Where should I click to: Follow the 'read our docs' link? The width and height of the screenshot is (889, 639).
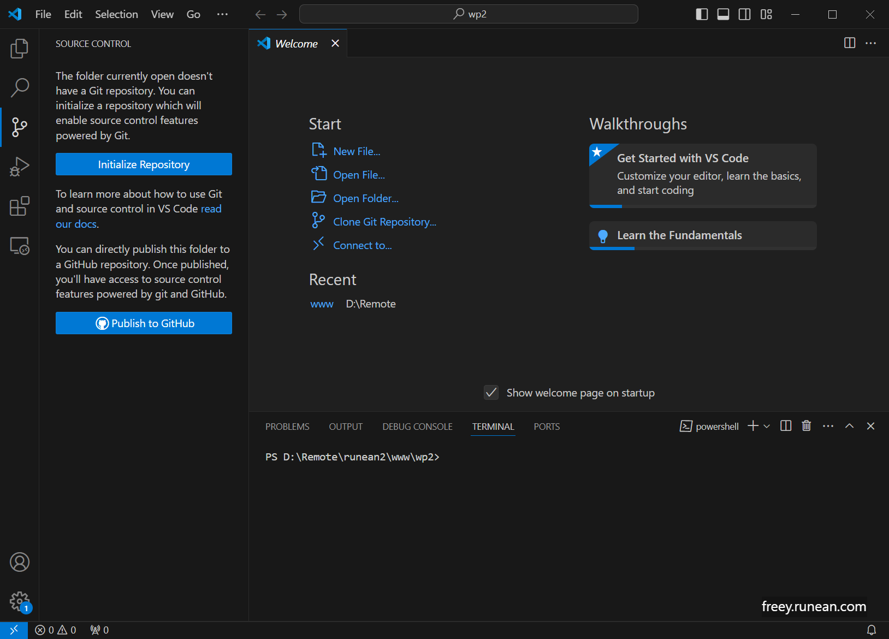point(210,209)
